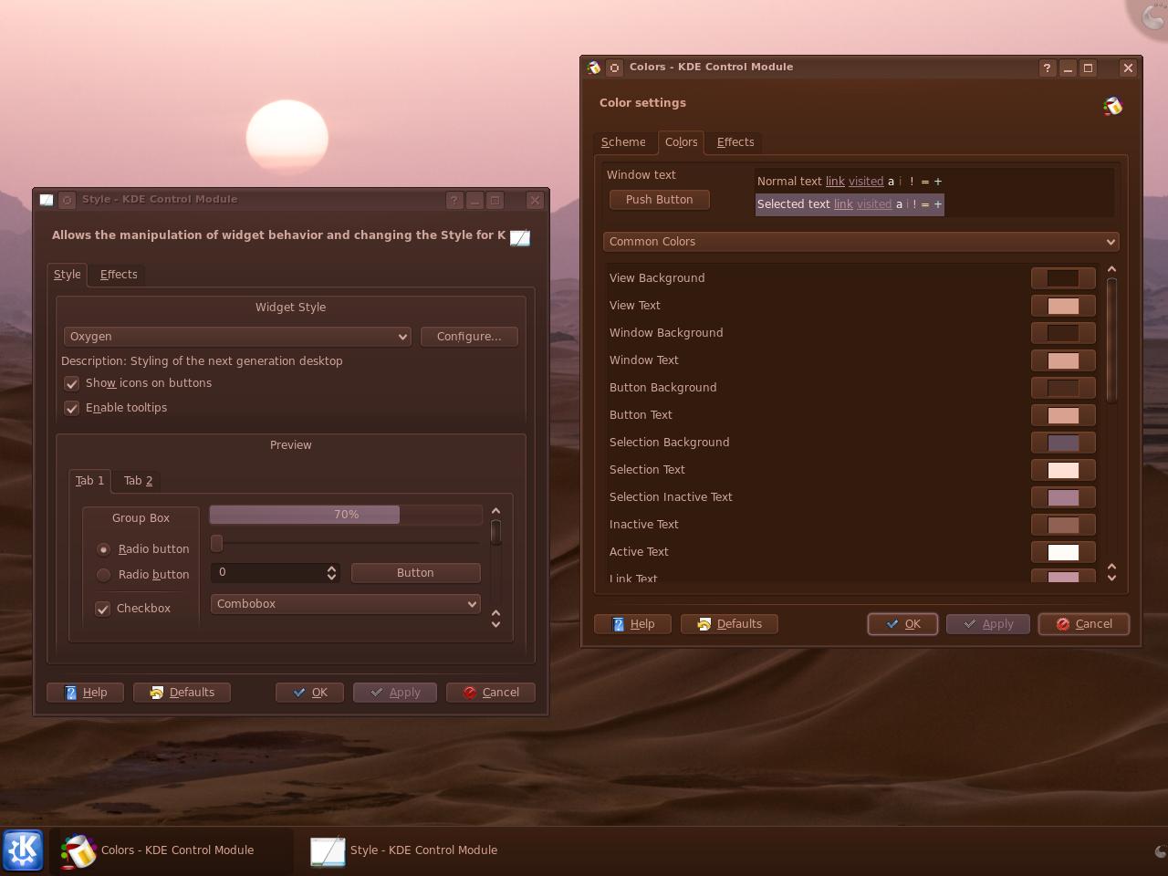Screen dimensions: 1168x876
Task: Click the pin button in Colors title bar
Action: [x=615, y=68]
